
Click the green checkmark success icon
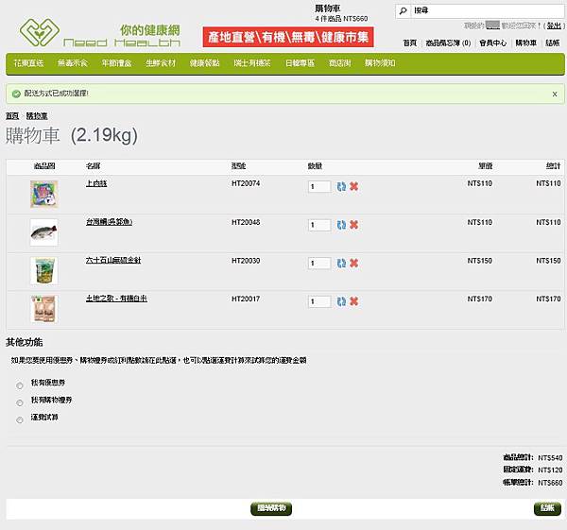(x=16, y=94)
